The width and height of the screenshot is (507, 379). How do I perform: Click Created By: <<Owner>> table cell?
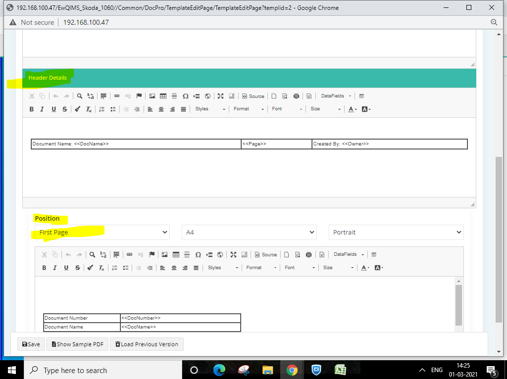pos(390,144)
